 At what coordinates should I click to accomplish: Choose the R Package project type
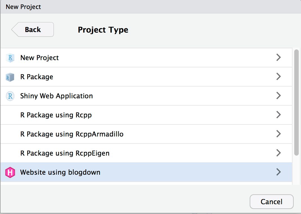[x=37, y=77]
